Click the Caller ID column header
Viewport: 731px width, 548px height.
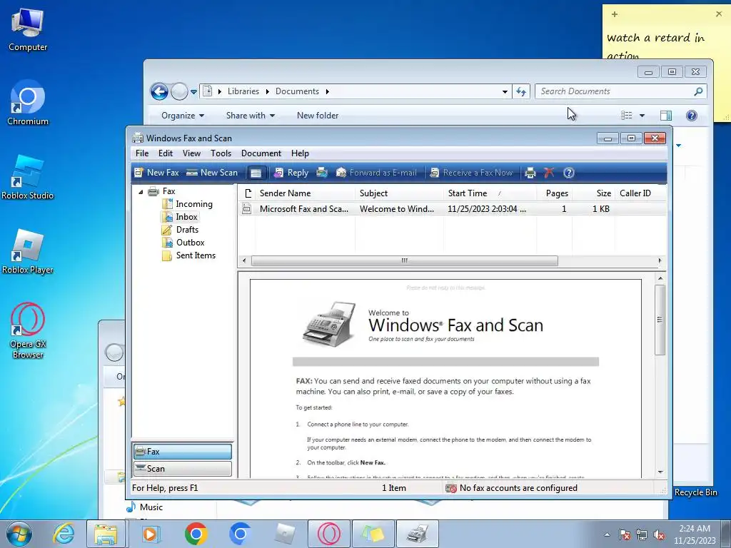(x=640, y=193)
